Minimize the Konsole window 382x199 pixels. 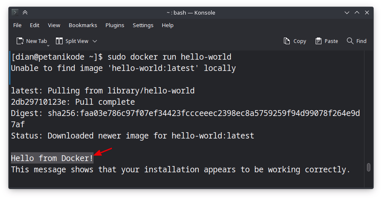[x=347, y=13]
